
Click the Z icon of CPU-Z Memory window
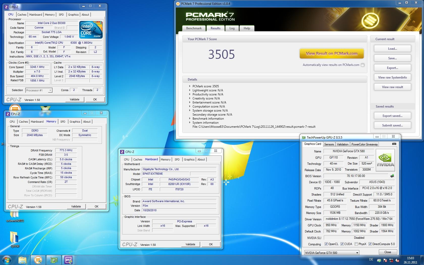click(x=8, y=114)
